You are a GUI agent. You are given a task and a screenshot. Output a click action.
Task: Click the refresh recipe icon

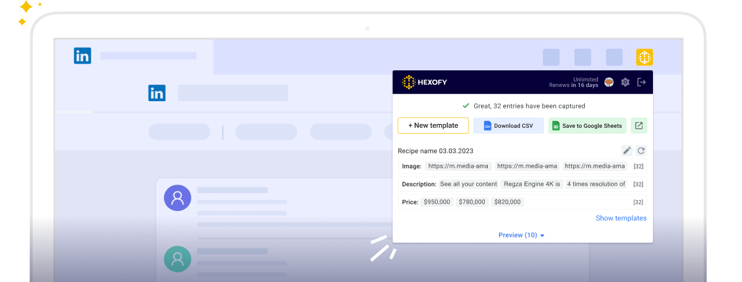tap(641, 151)
